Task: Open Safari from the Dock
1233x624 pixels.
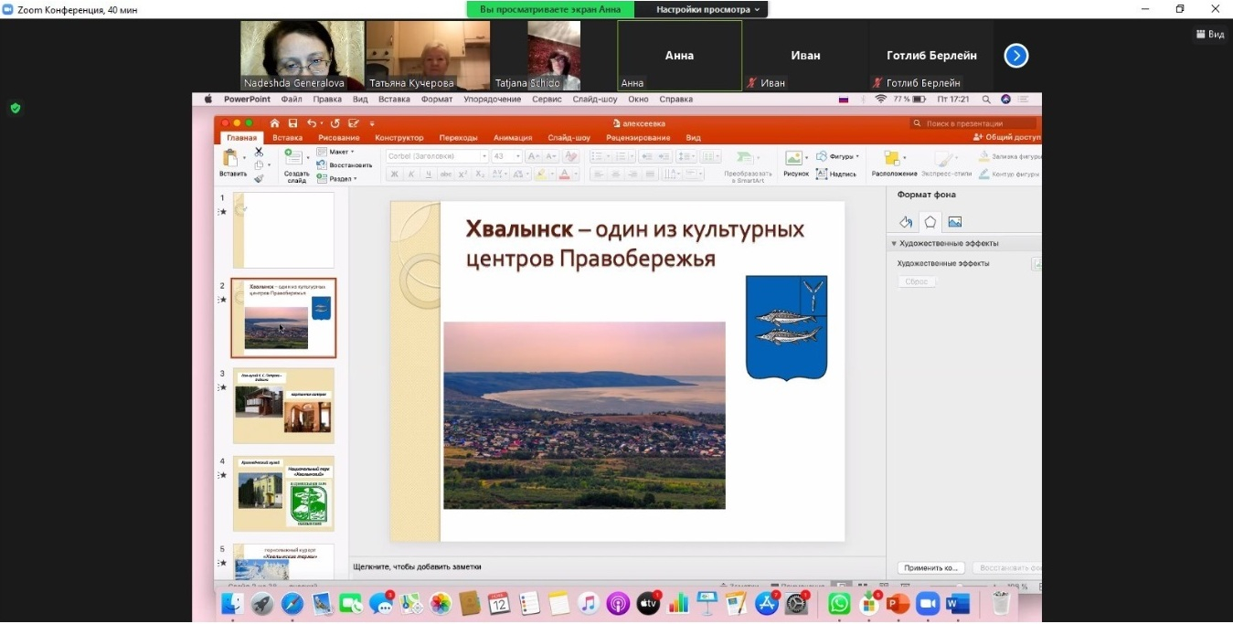Action: (x=292, y=603)
